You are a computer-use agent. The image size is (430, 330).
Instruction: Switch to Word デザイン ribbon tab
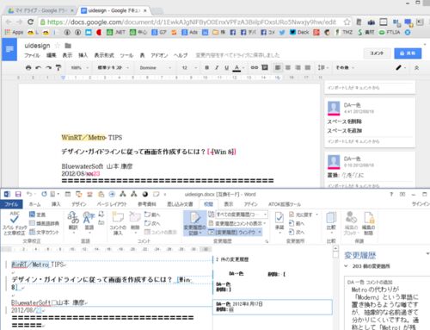(79, 204)
